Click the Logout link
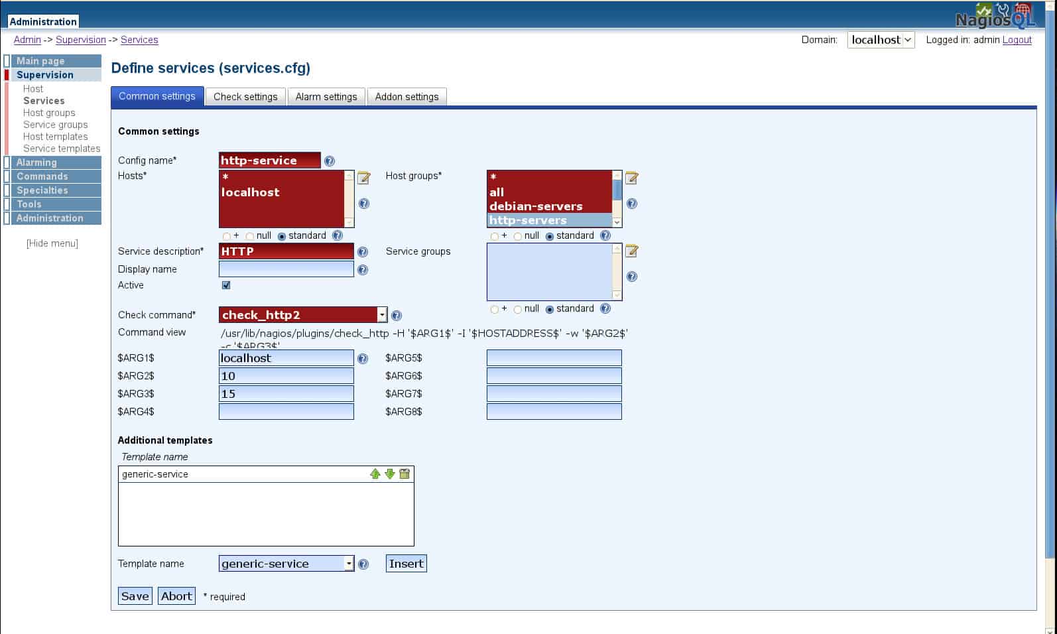This screenshot has height=634, width=1057. point(1017,40)
